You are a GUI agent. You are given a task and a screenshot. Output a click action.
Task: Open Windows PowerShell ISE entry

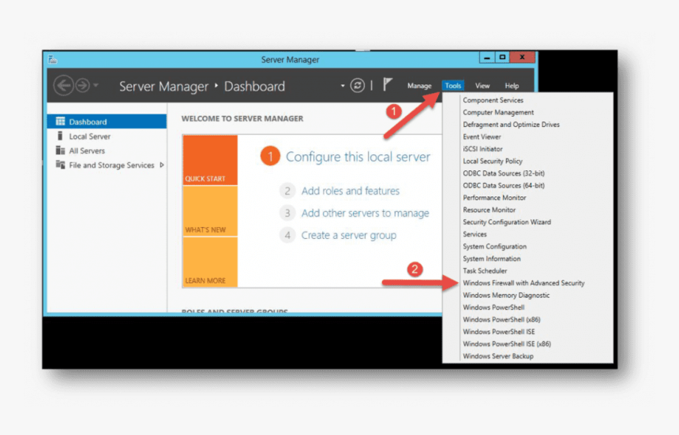[498, 332]
